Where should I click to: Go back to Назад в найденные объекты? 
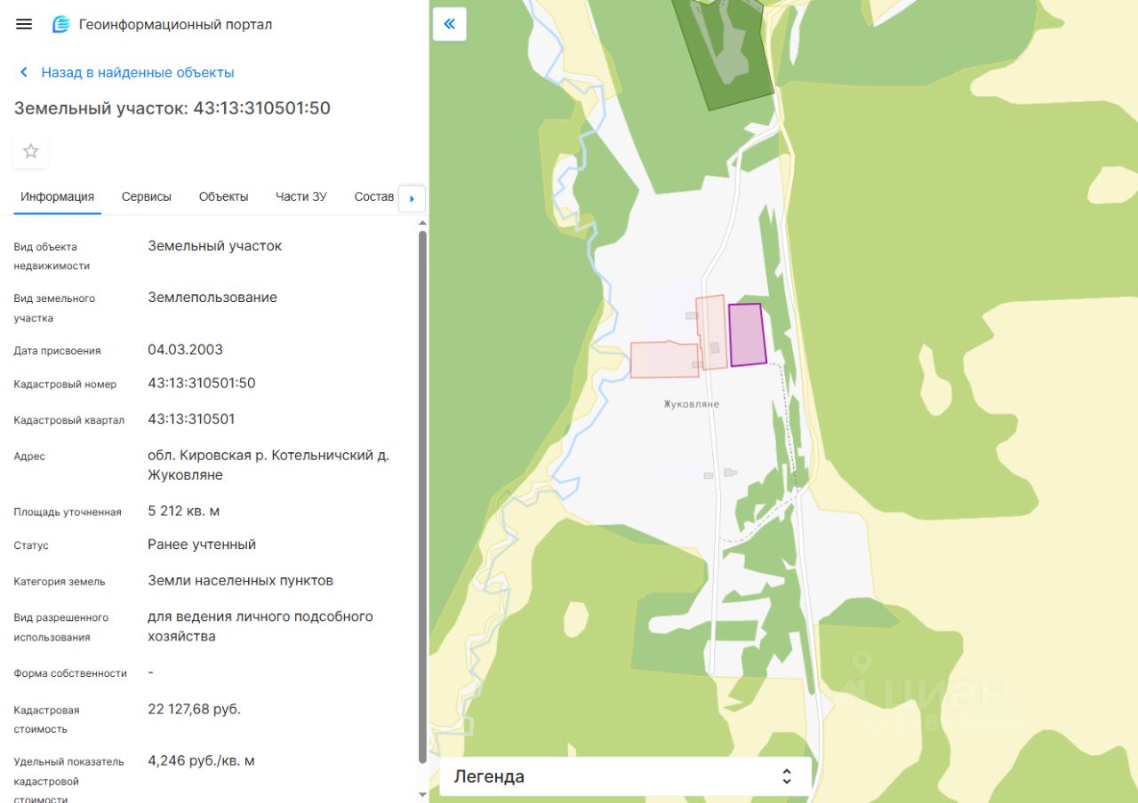click(138, 73)
